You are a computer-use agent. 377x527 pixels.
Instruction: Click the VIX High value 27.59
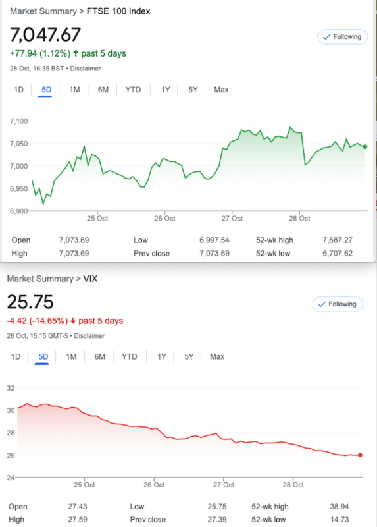click(78, 520)
